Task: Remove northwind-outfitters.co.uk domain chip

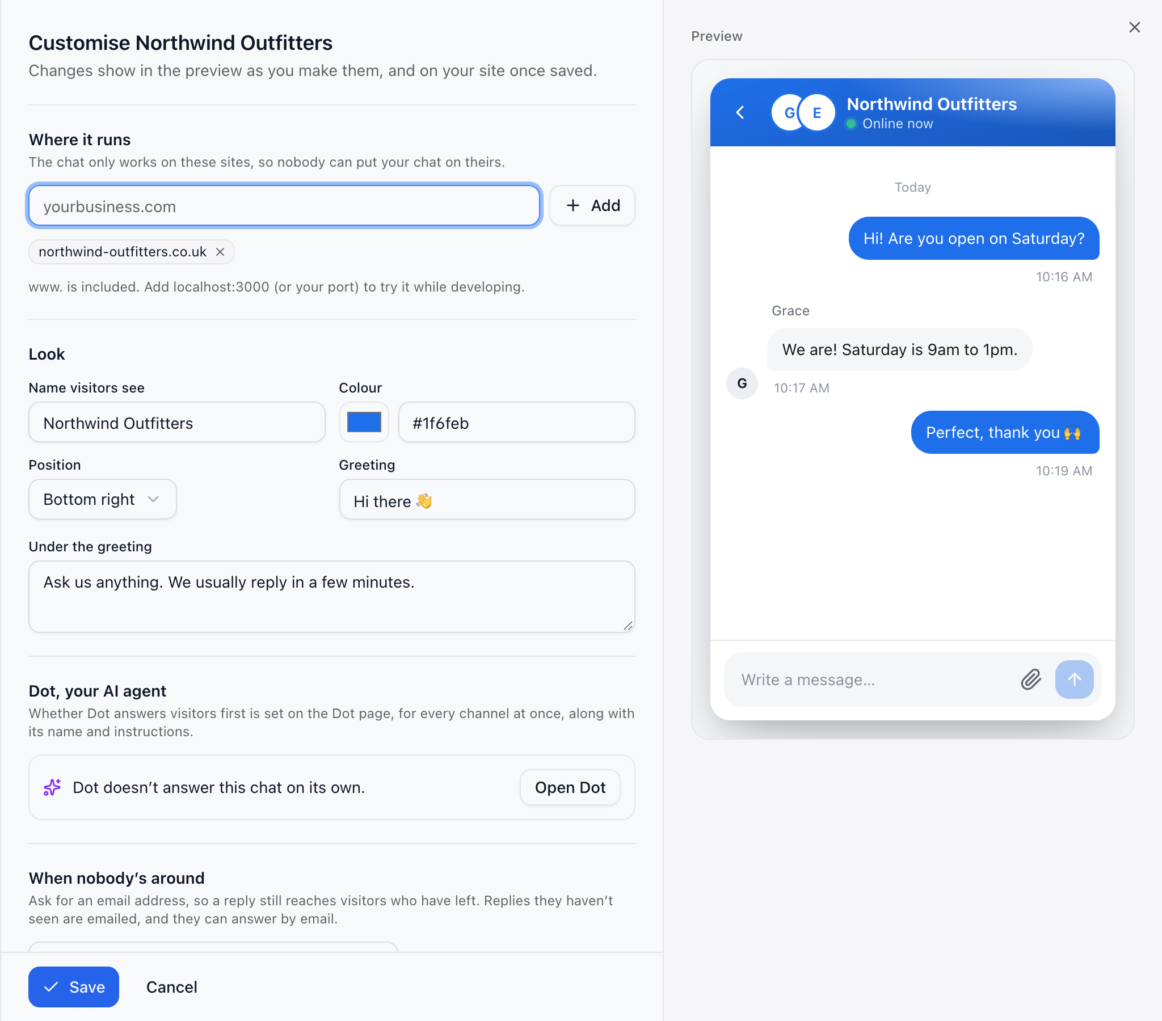Action: 221,252
